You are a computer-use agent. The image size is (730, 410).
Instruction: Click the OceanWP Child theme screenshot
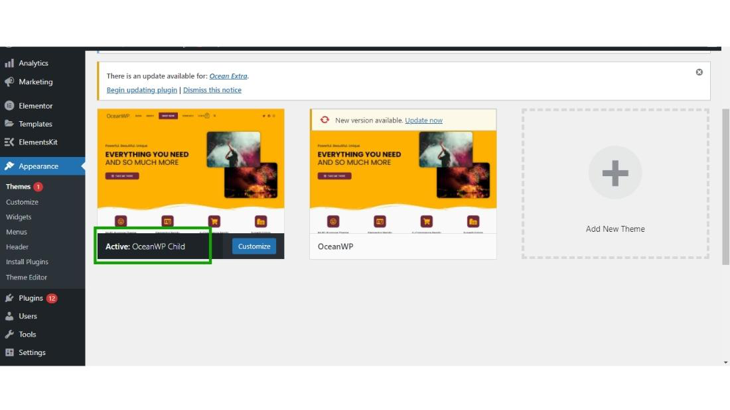point(191,171)
